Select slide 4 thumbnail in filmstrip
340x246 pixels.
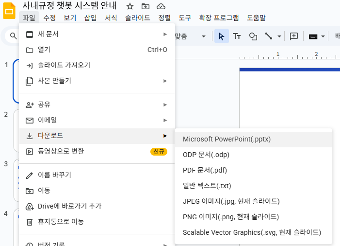pos(16,227)
